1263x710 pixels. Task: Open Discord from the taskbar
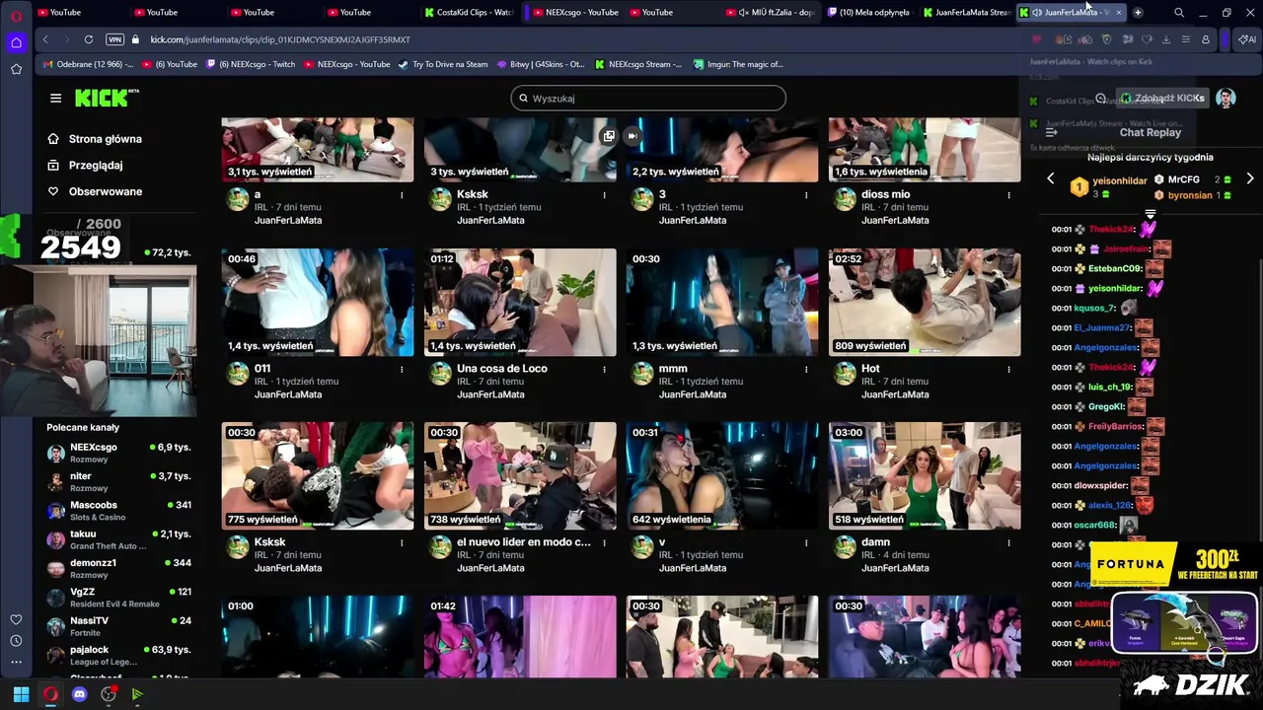[80, 694]
